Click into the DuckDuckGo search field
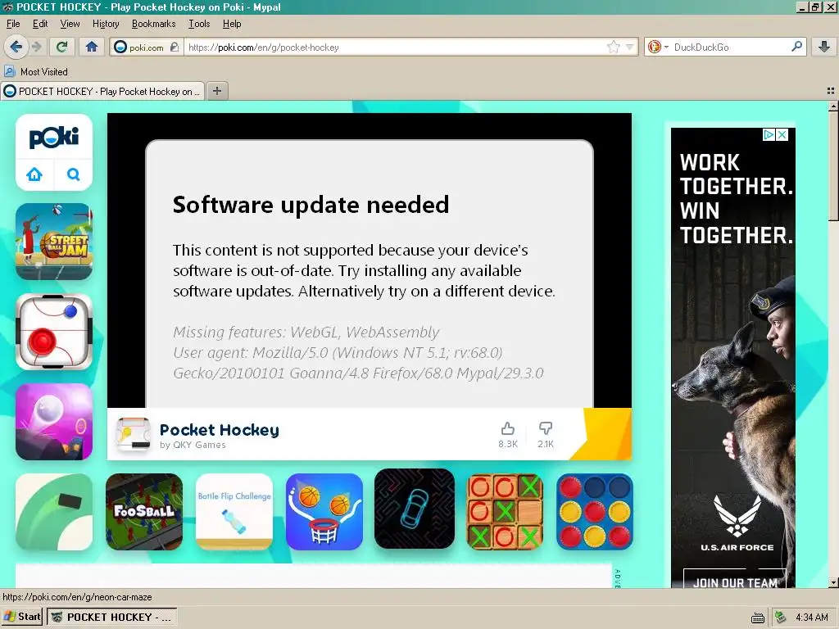Image resolution: width=839 pixels, height=629 pixels. (x=730, y=47)
